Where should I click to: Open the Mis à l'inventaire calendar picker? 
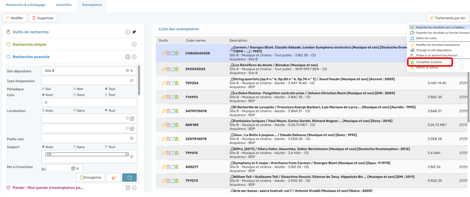pyautogui.click(x=73, y=169)
